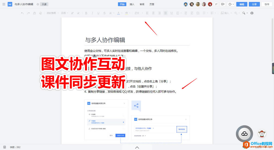Open the version history clock dropdown

point(231,4)
